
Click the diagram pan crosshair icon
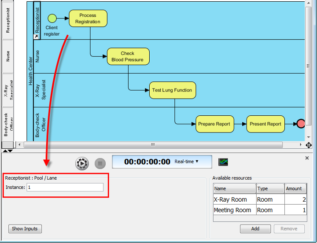309,145
